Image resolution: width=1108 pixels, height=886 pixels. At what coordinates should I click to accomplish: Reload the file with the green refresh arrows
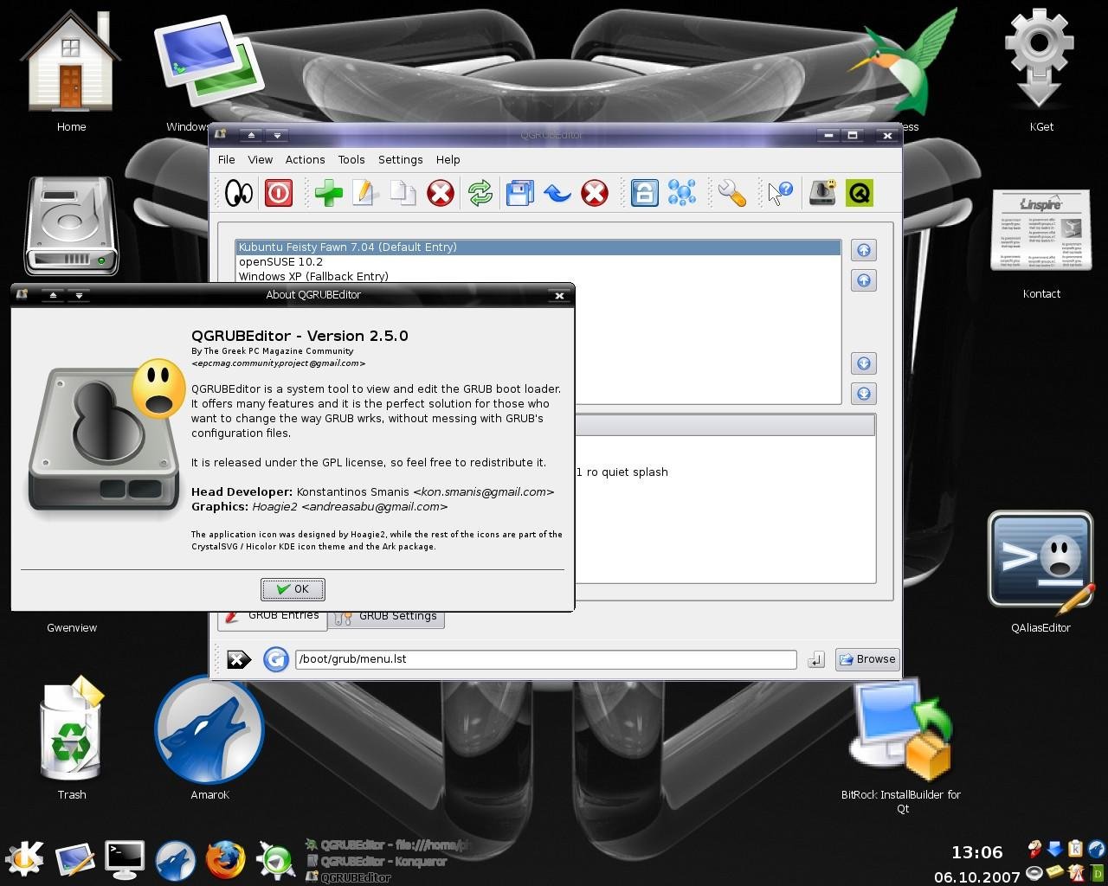[x=480, y=193]
